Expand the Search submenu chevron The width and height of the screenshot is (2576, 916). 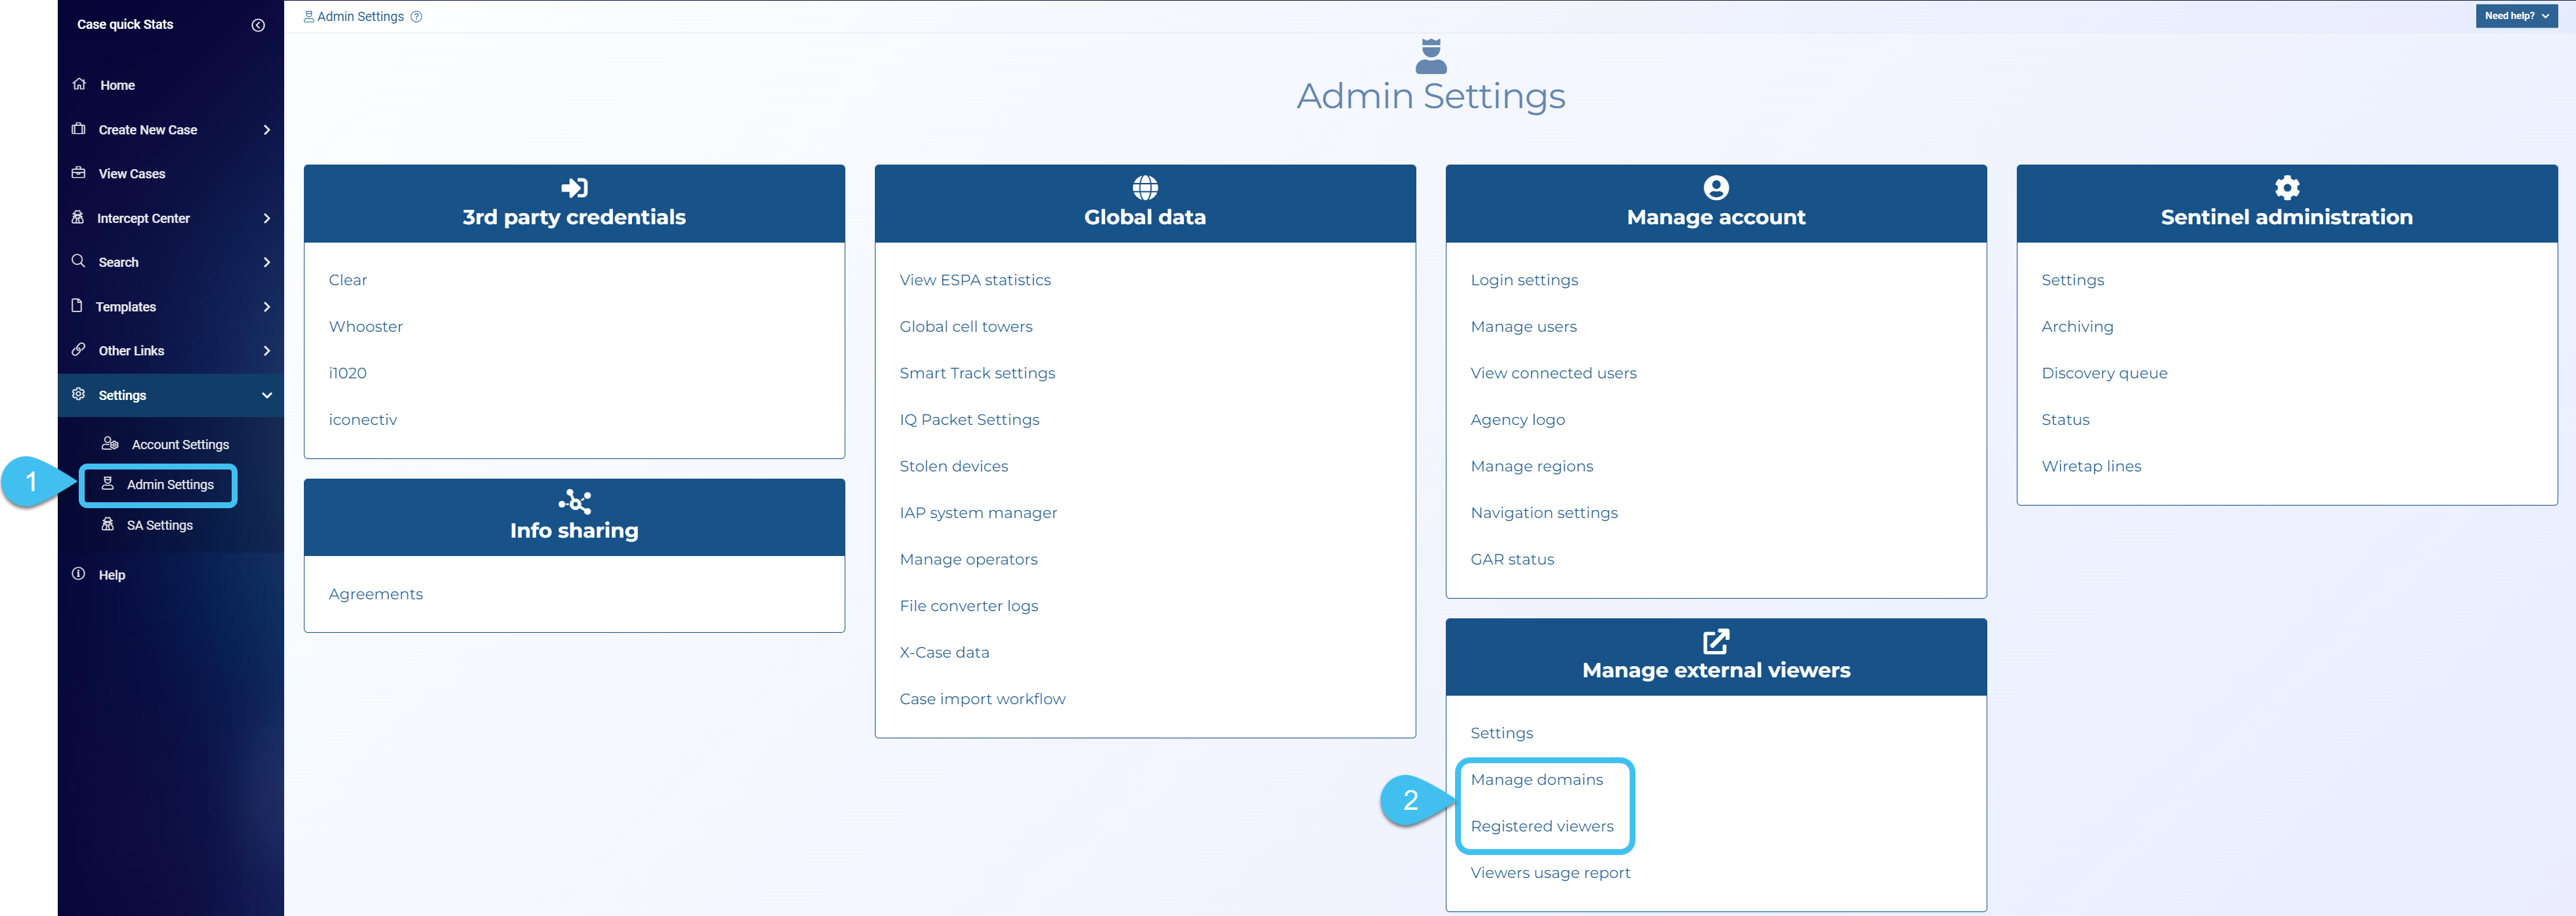coord(266,262)
